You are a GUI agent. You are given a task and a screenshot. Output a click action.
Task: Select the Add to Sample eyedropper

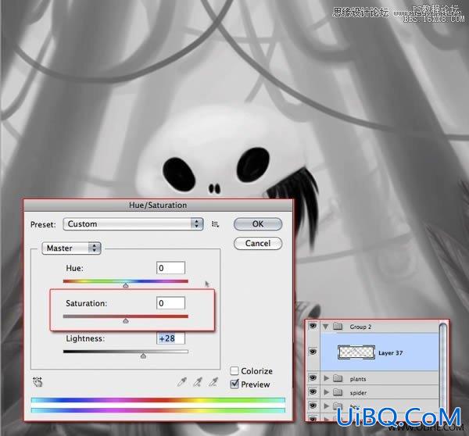(198, 382)
